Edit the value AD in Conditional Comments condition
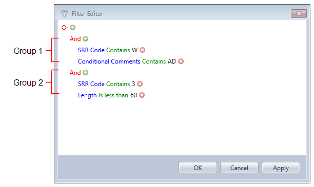 (x=172, y=61)
